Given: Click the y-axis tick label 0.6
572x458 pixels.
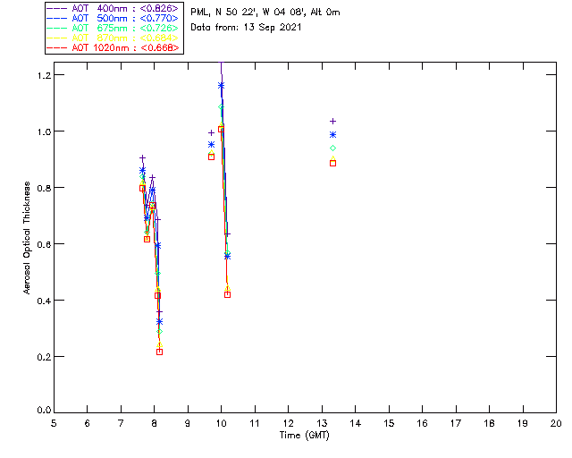Looking at the screenshot, I should (44, 244).
